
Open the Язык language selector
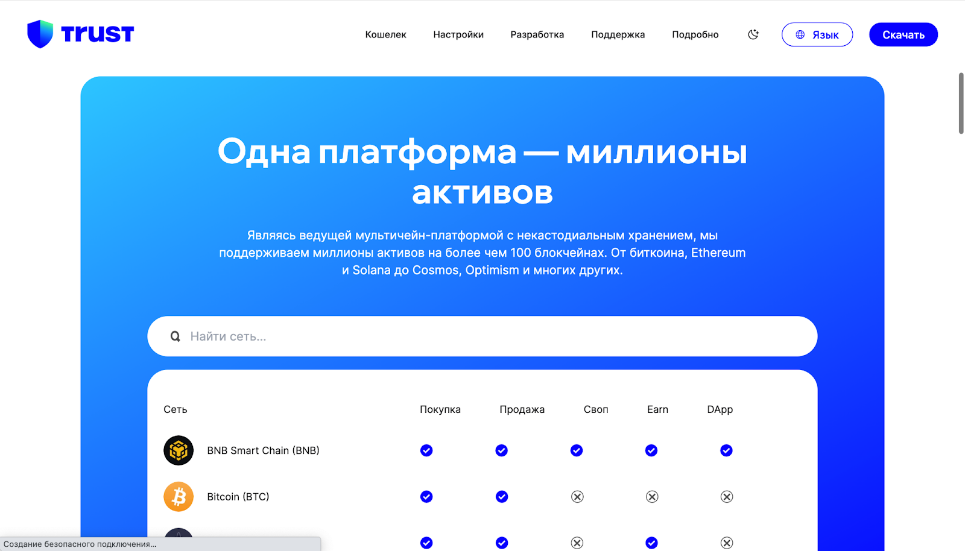tap(817, 34)
